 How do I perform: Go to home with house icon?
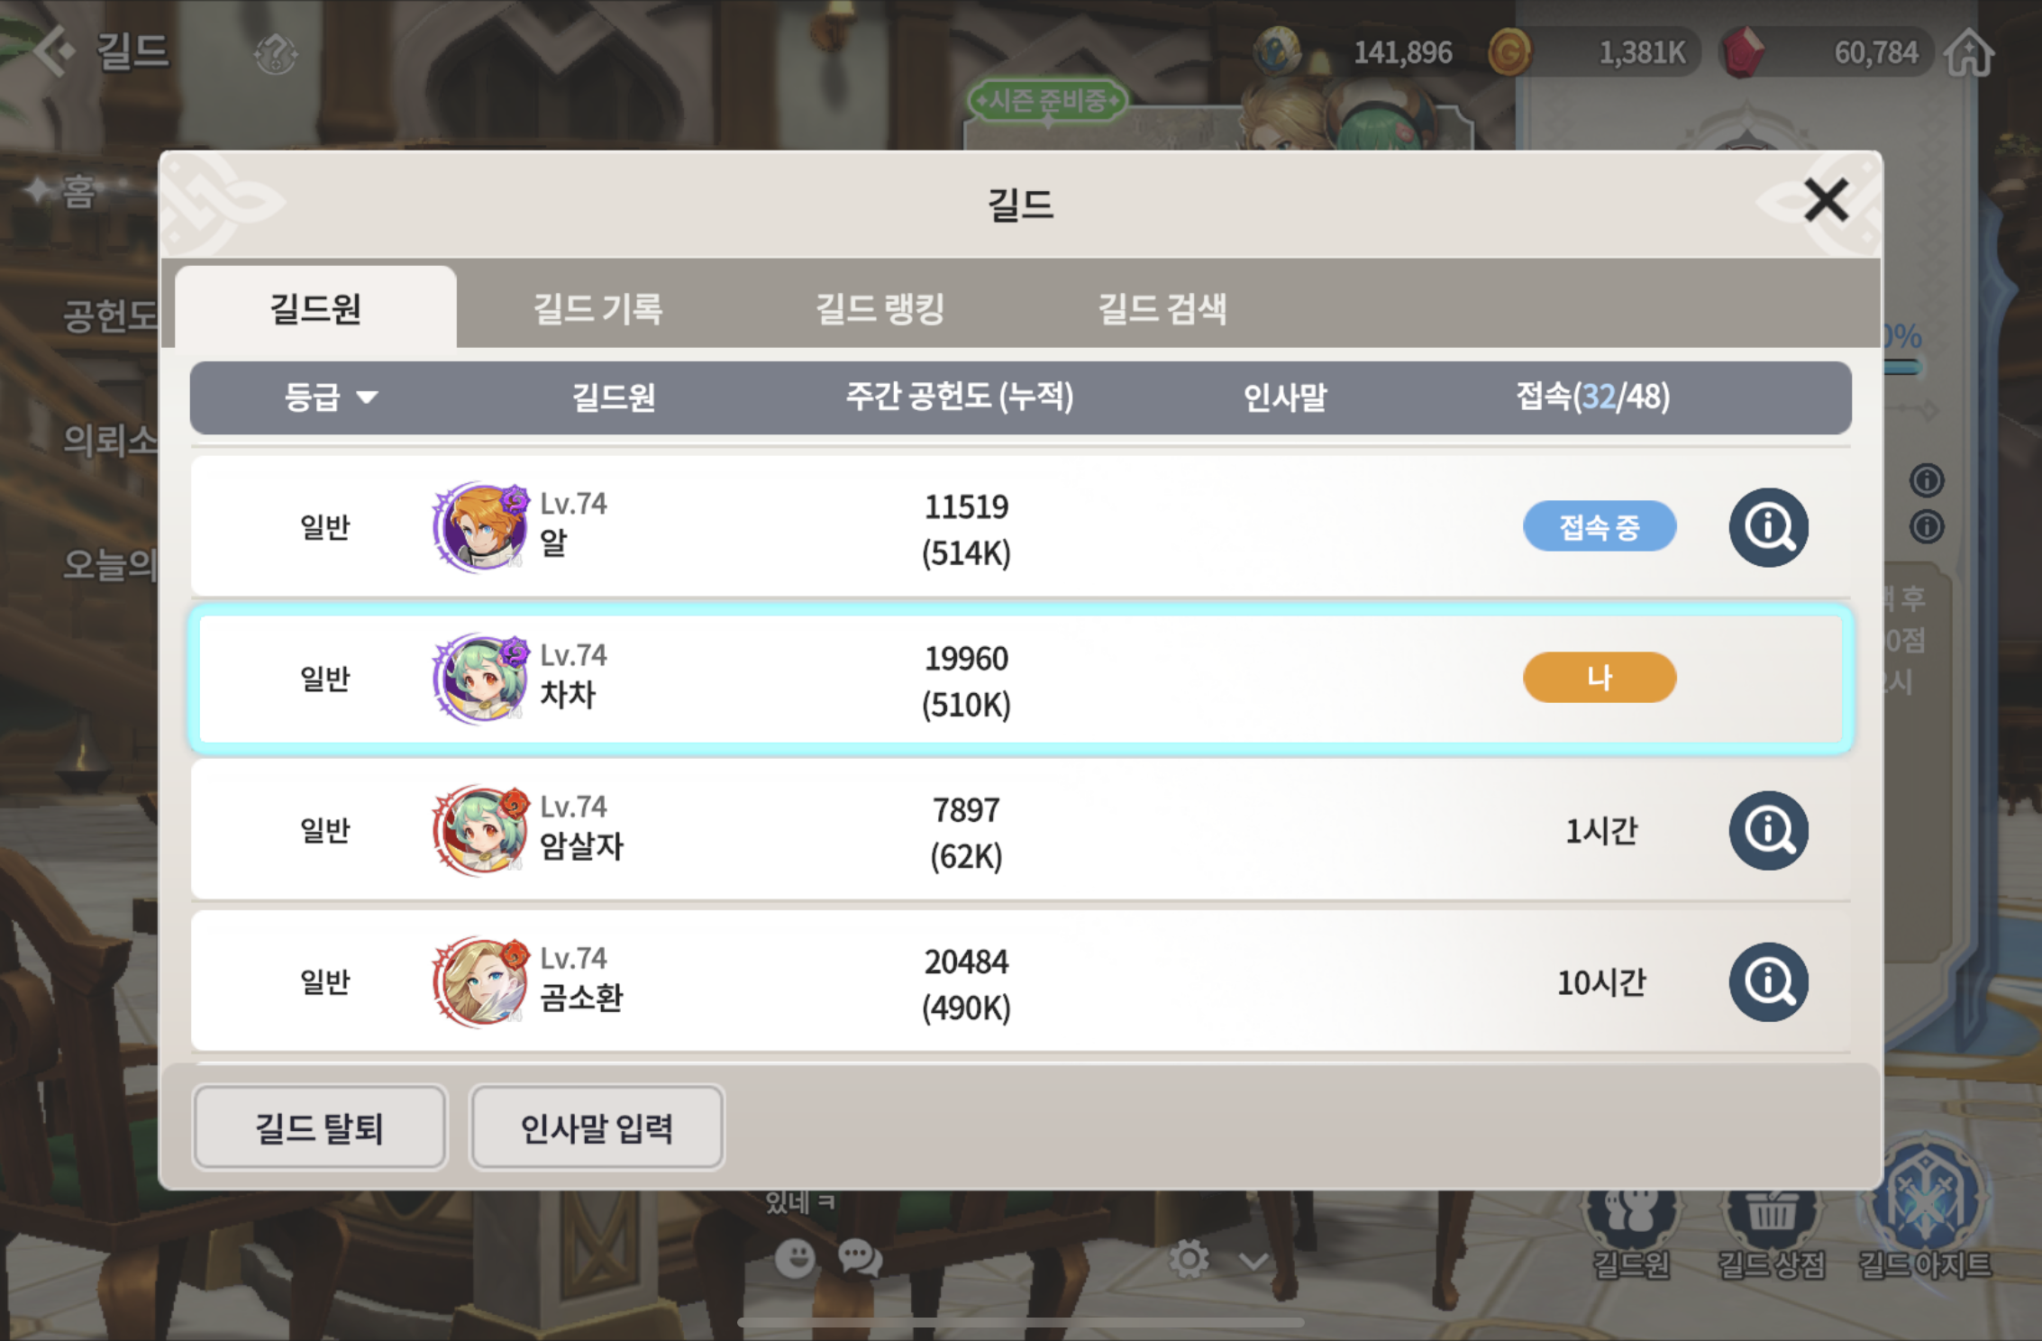[1970, 52]
